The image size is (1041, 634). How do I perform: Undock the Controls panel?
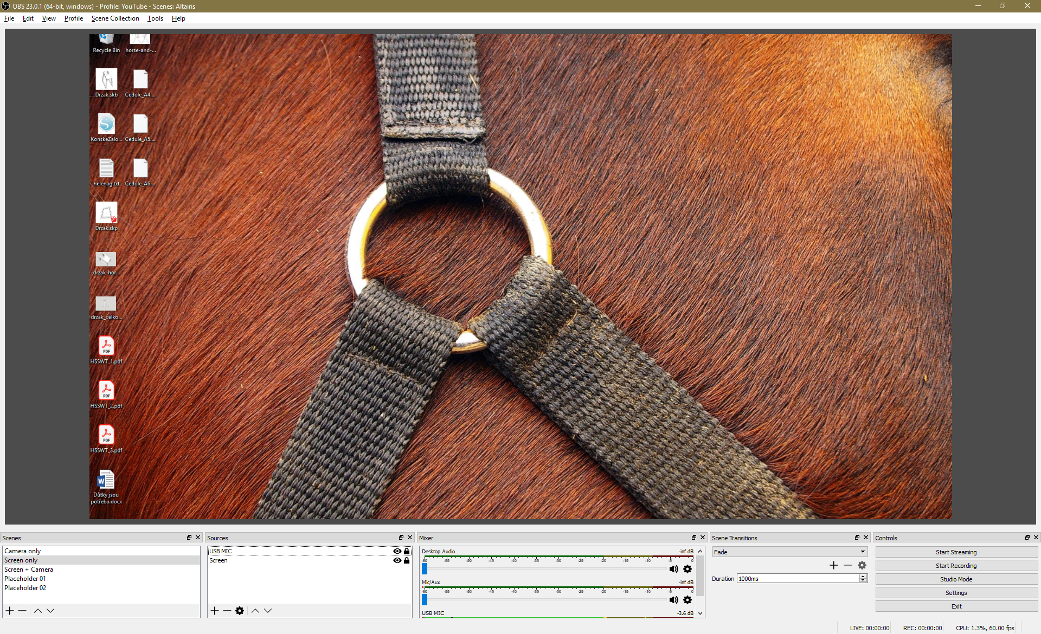point(1027,538)
